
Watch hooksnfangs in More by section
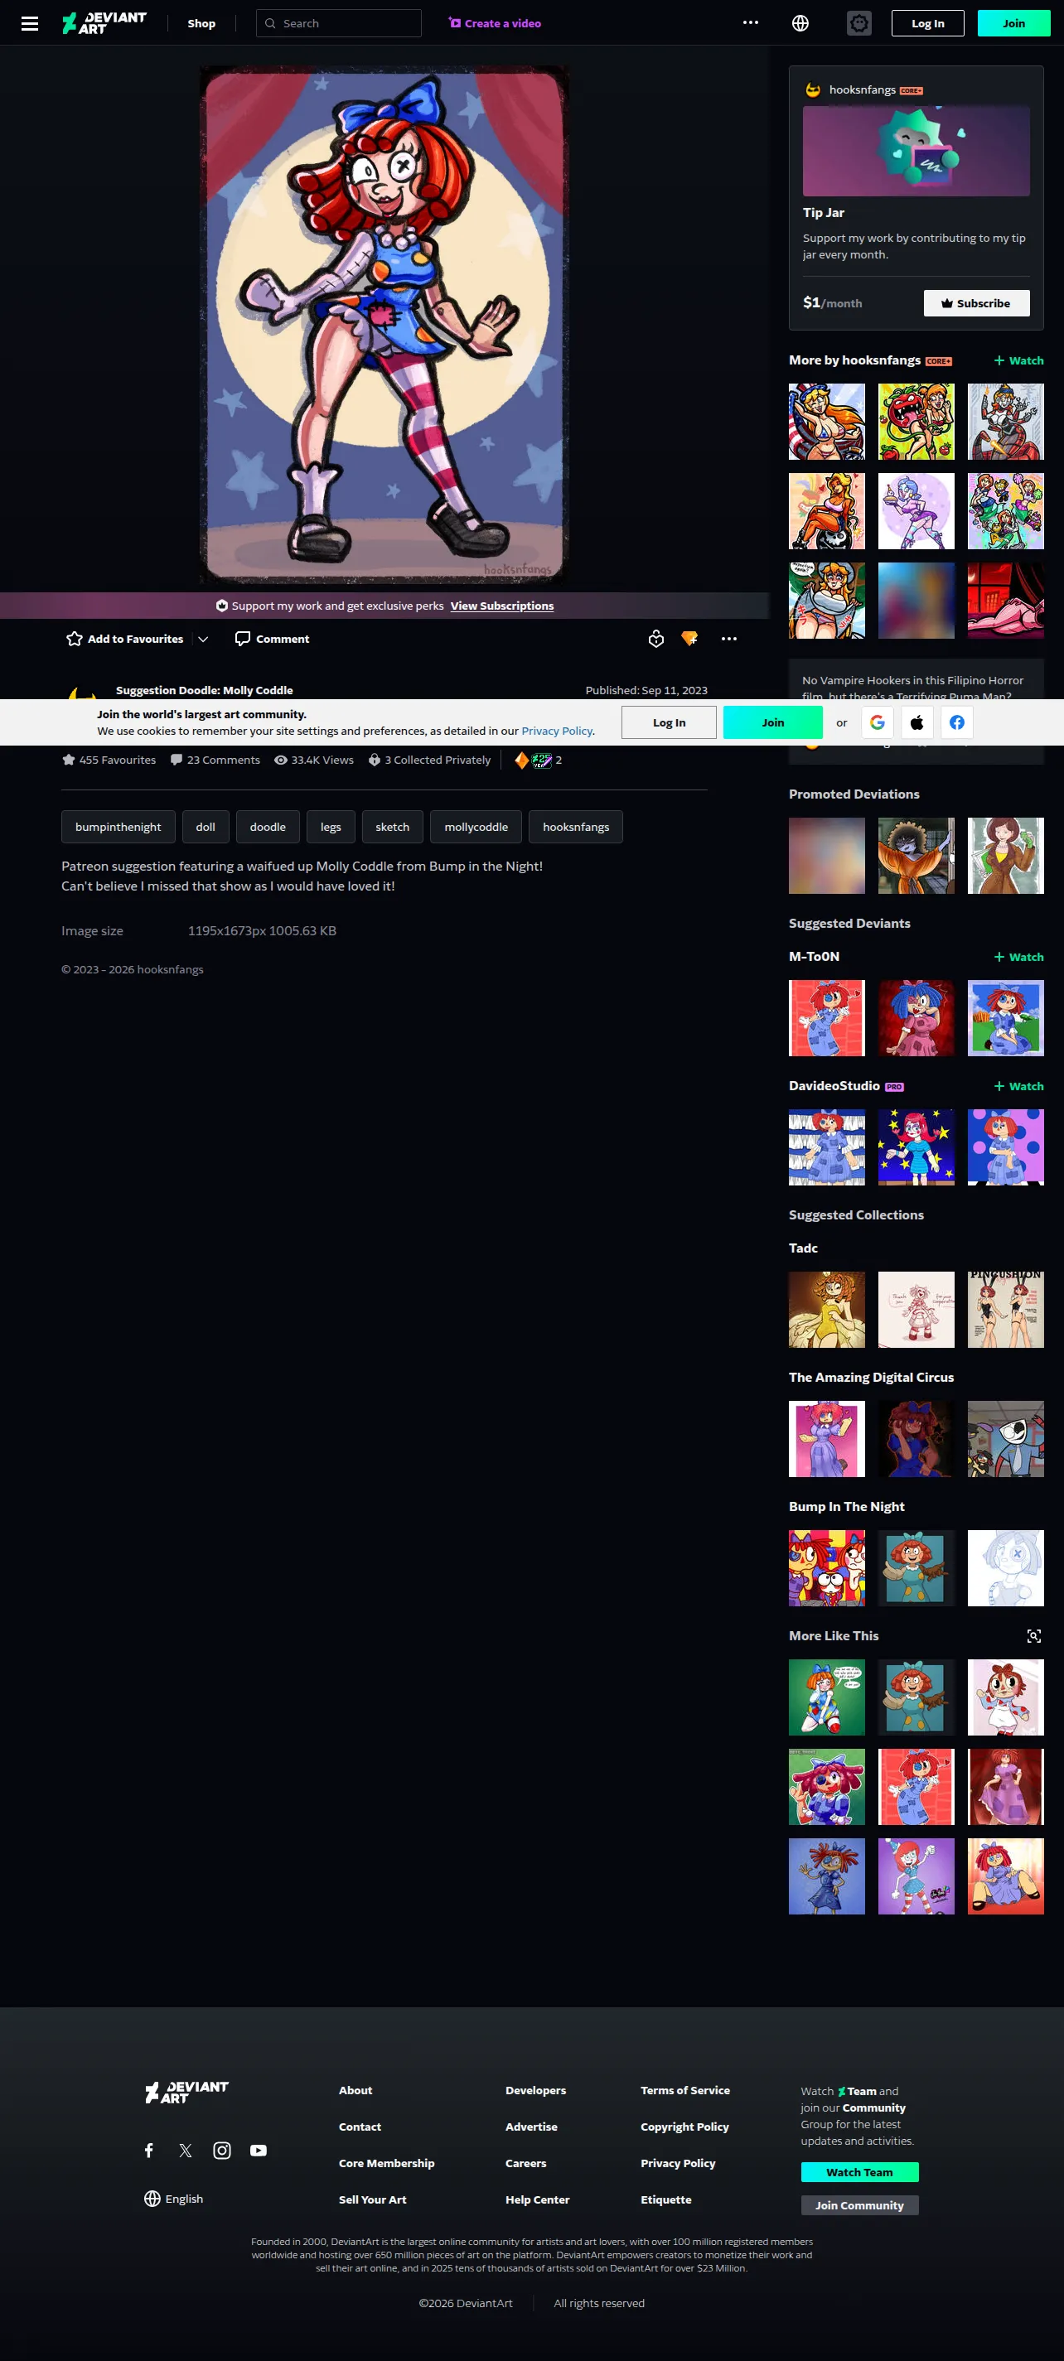1018,360
